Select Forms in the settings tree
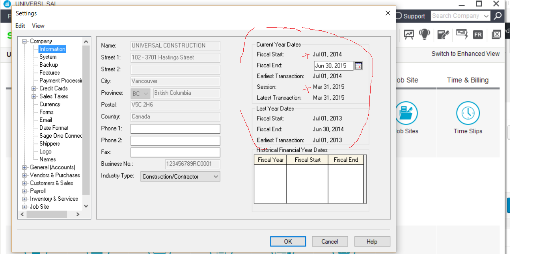The height and width of the screenshot is (254, 550). click(x=47, y=112)
